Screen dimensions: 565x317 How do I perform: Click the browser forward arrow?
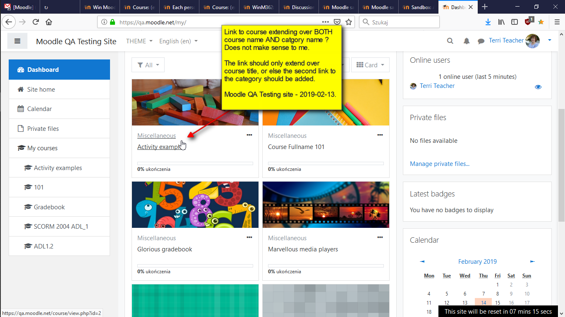pos(22,22)
